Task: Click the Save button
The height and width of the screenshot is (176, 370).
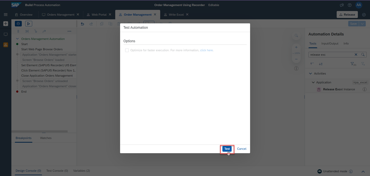Action: coord(354,24)
